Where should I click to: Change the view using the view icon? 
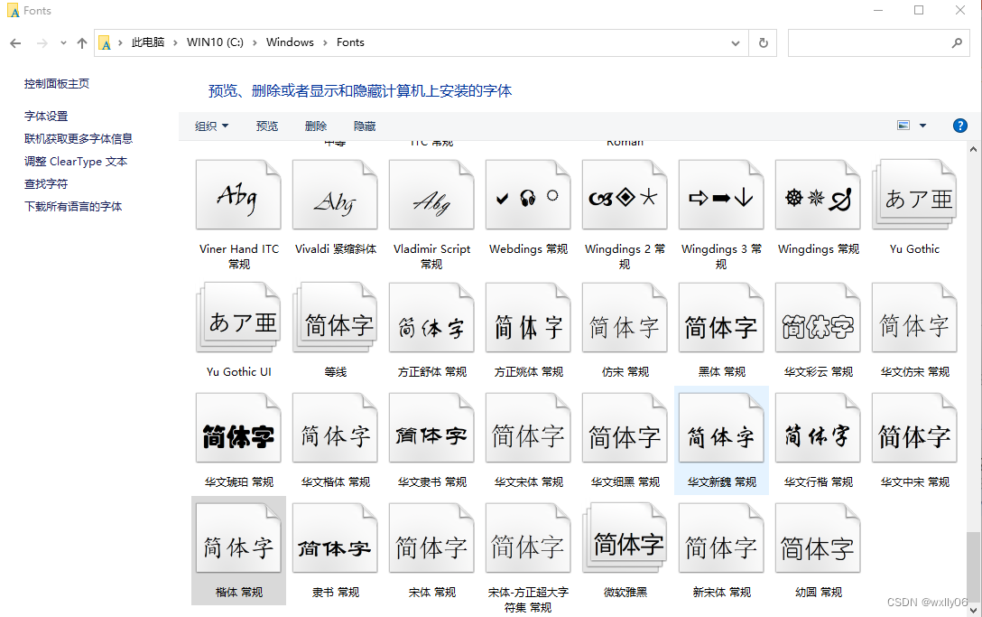point(903,126)
